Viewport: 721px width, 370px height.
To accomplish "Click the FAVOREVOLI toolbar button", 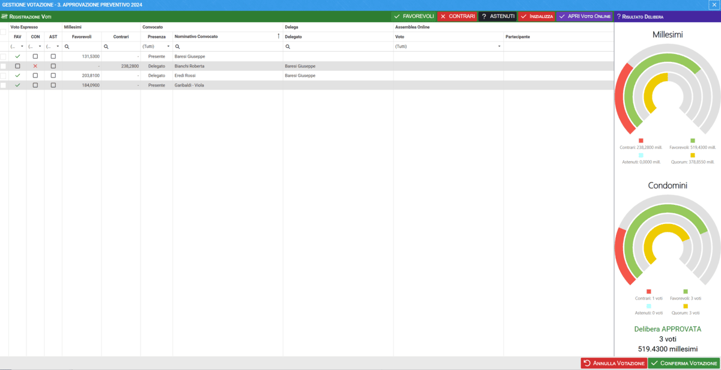I will 413,17.
